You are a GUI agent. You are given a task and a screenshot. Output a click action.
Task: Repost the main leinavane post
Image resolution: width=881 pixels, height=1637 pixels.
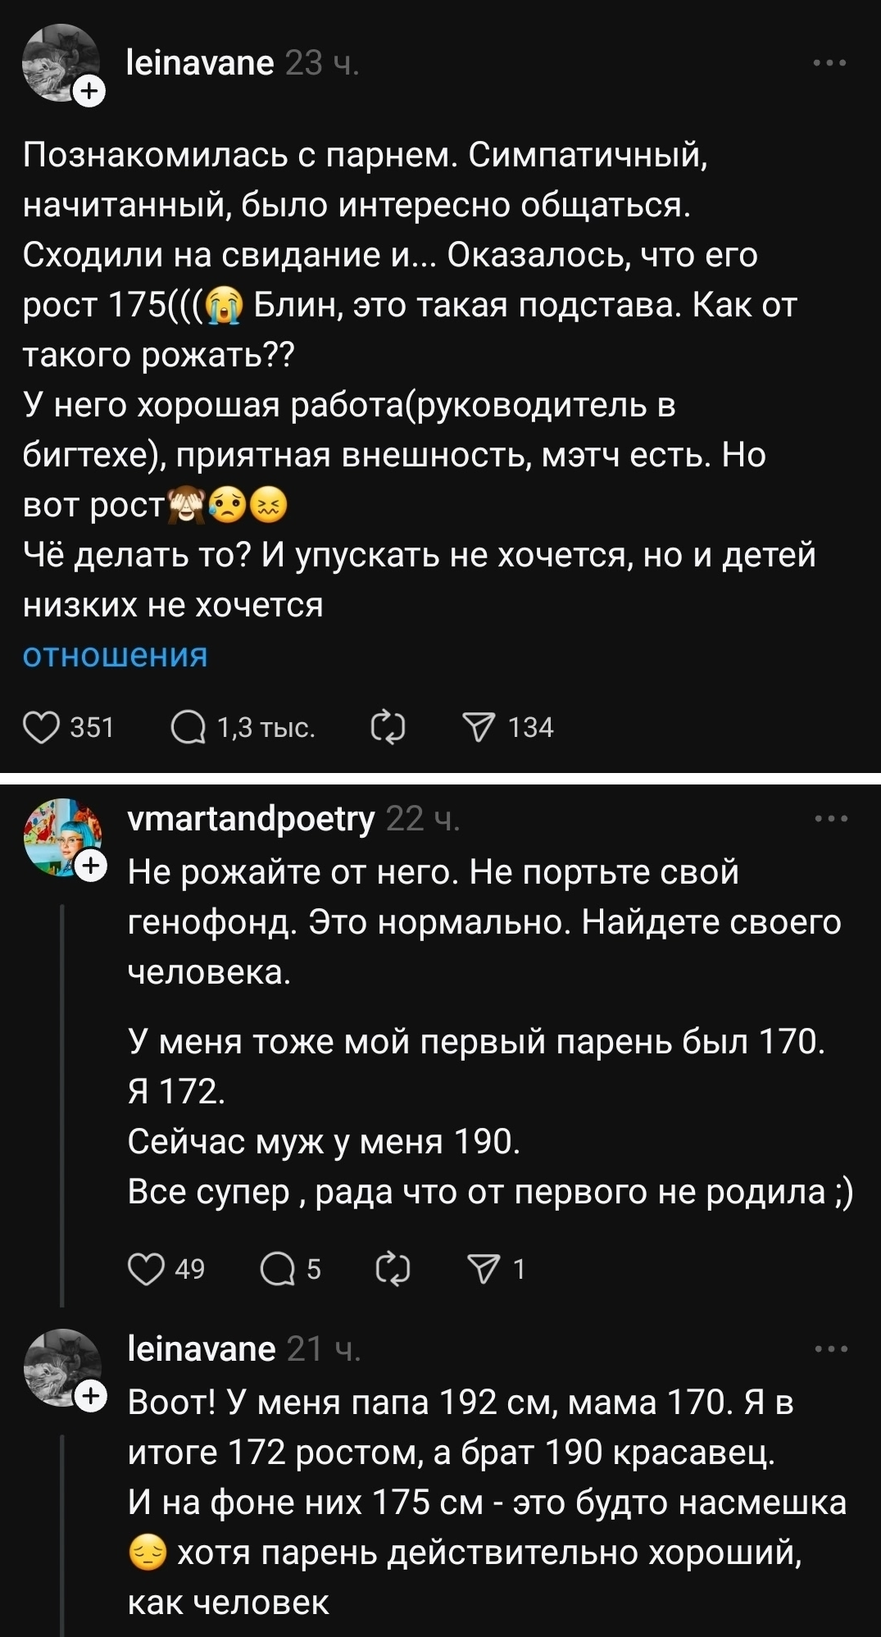(388, 727)
